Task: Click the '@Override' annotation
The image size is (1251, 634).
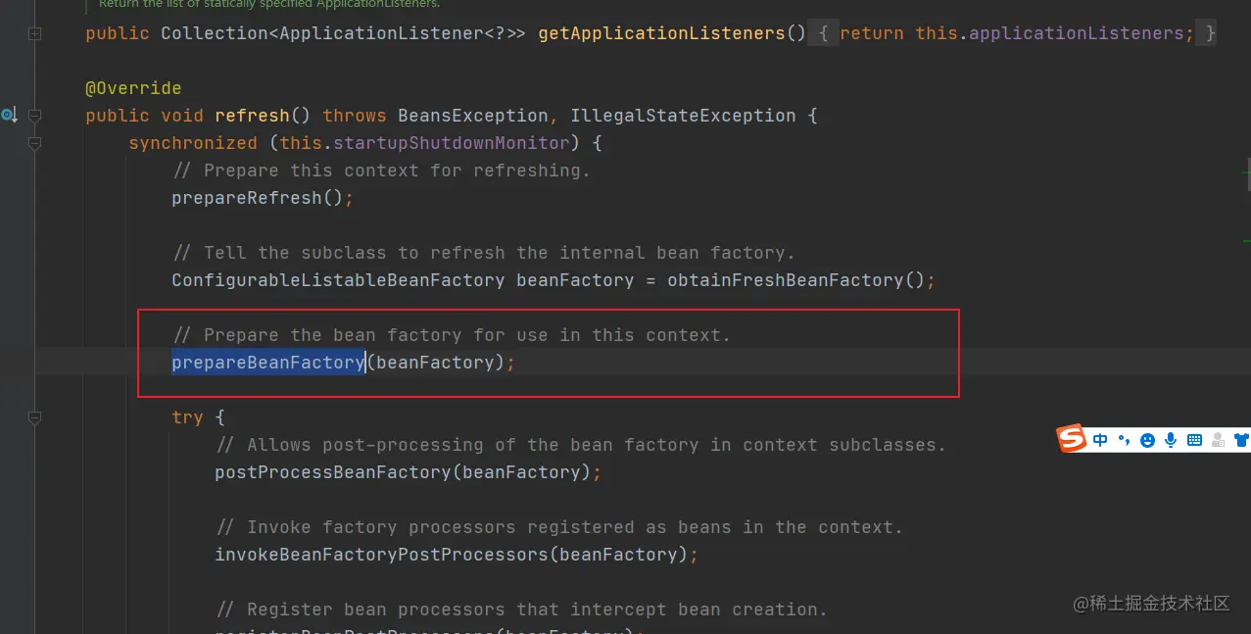Action: click(x=133, y=88)
